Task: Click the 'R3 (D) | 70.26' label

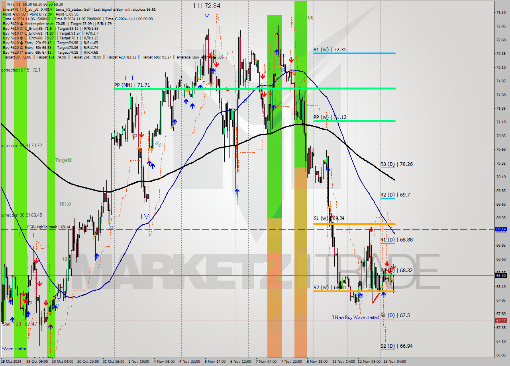Action: [x=396, y=164]
